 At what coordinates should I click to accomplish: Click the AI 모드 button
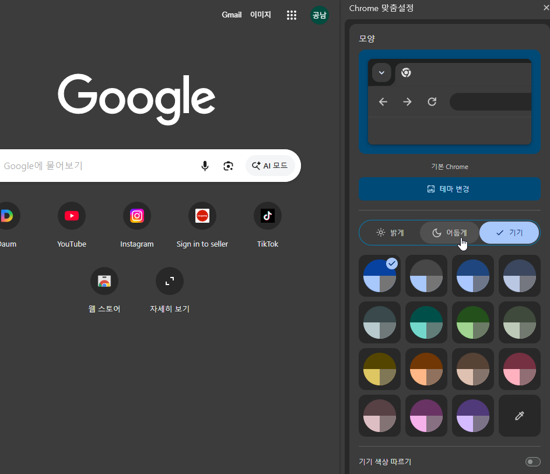pos(269,166)
